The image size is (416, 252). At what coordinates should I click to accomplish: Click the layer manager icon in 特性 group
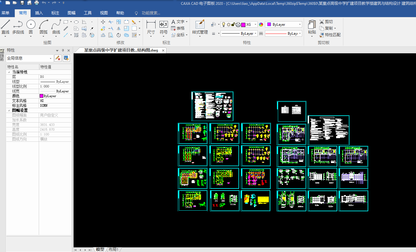[x=214, y=25]
